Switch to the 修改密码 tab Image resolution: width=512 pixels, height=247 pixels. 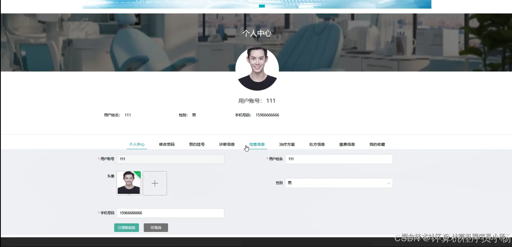coord(167,144)
